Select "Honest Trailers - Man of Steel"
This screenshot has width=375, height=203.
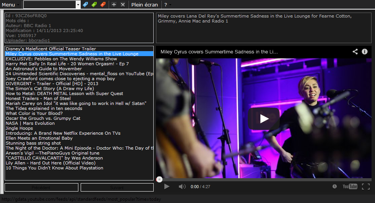(x=79, y=98)
